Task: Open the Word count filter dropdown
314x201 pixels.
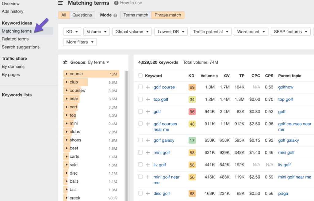Action: coord(251,32)
